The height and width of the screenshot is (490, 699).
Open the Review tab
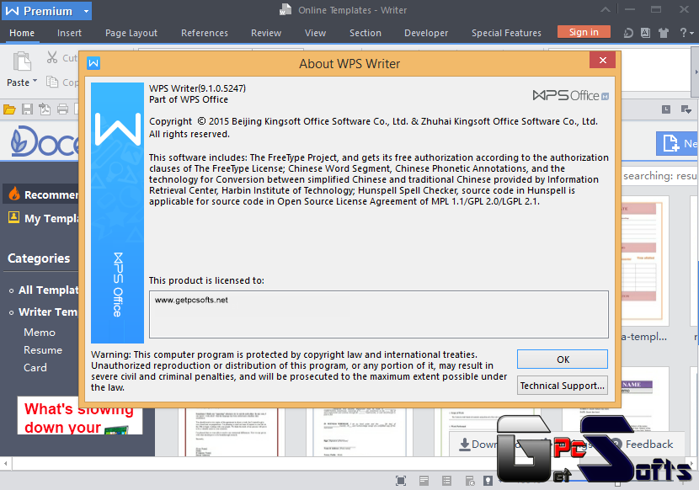[x=265, y=33]
